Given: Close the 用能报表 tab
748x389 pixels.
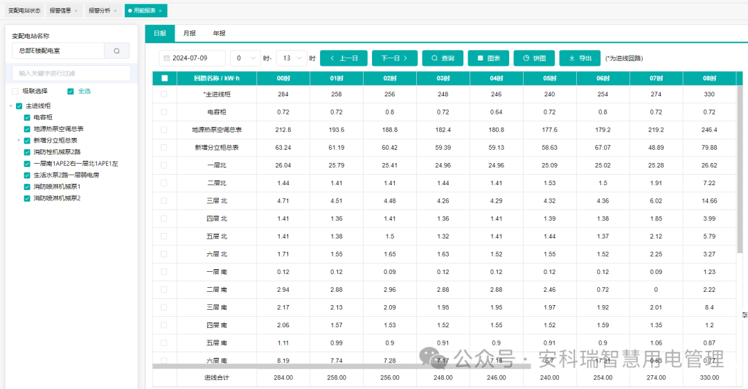Looking at the screenshot, I should point(160,10).
